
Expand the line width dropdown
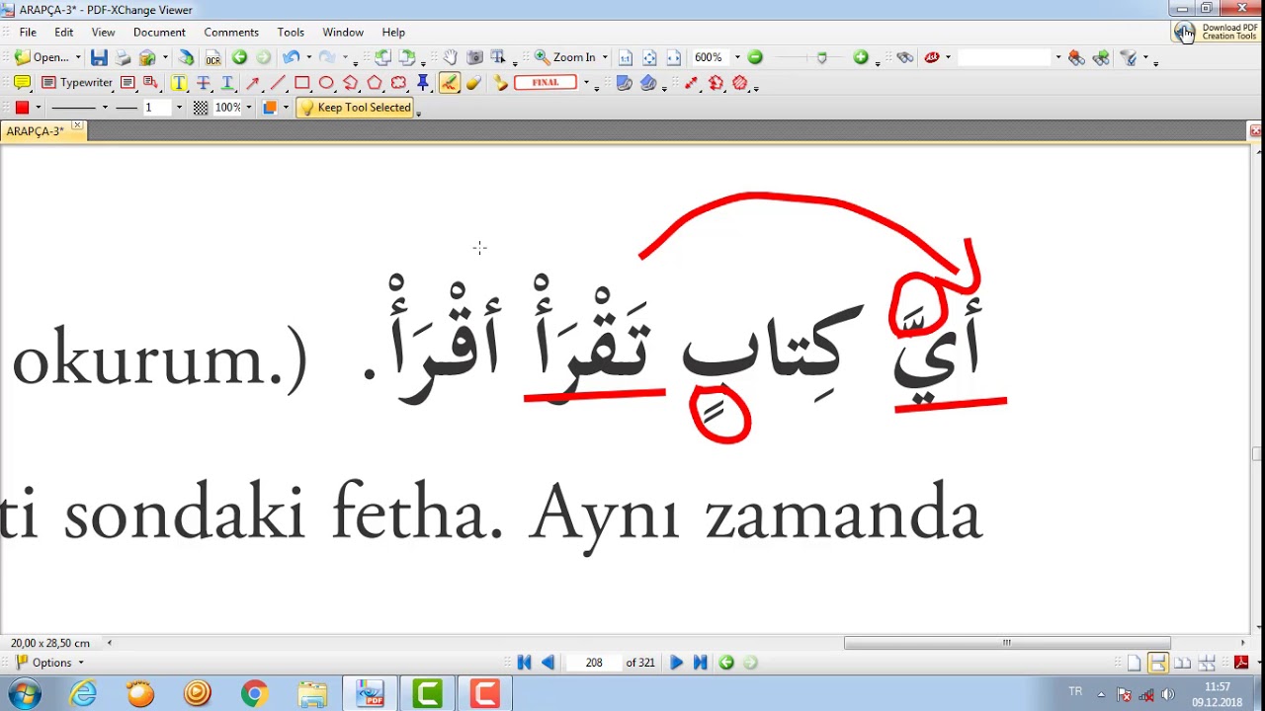pyautogui.click(x=179, y=108)
